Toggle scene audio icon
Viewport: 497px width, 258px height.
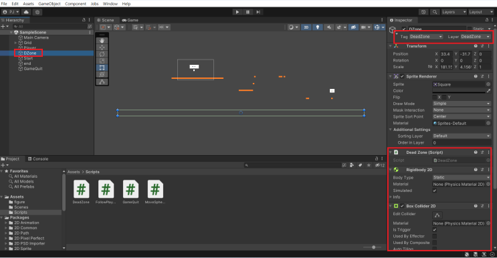tap(329, 27)
